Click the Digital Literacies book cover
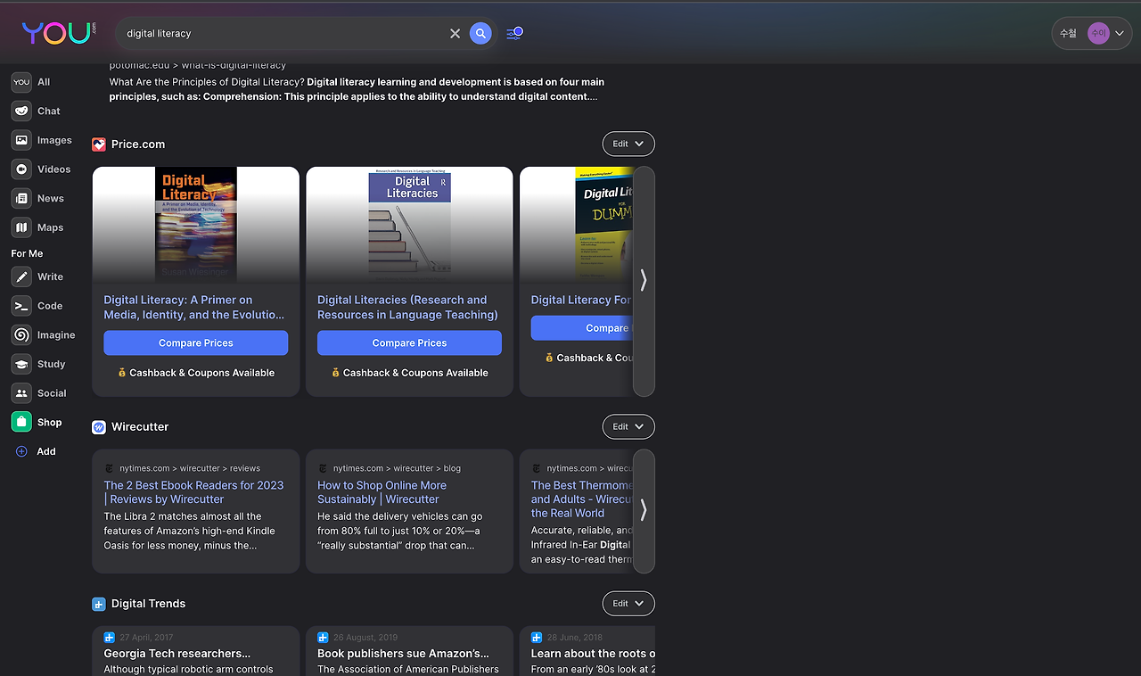 [410, 225]
